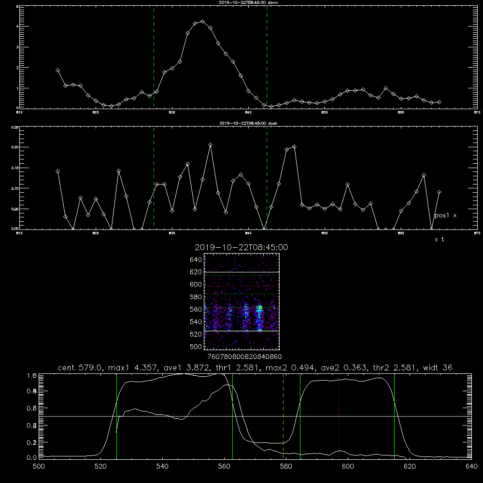Click the first diamond marker of dawn curve
Image resolution: width=483 pixels, height=483 pixels.
pyautogui.click(x=57, y=70)
